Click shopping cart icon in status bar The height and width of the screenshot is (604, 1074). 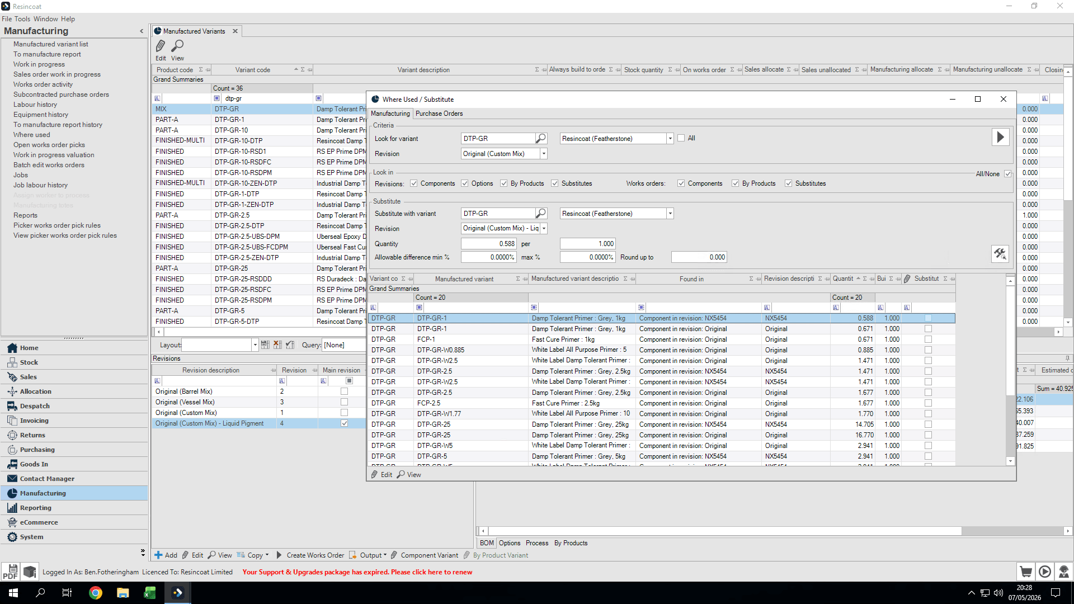[x=1026, y=572]
